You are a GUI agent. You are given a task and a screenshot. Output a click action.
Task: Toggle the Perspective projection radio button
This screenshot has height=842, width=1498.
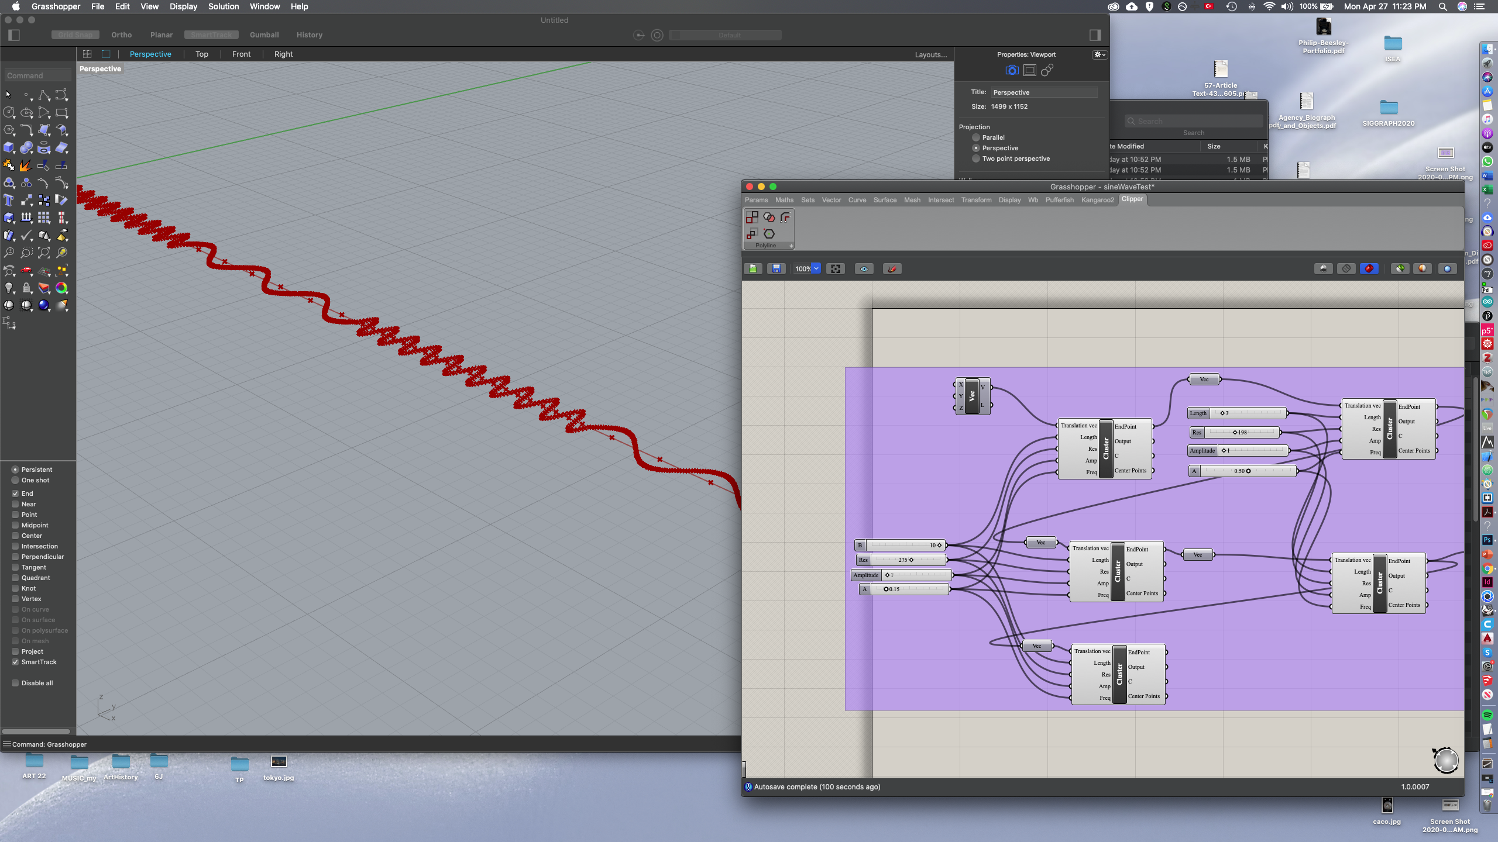(x=974, y=147)
